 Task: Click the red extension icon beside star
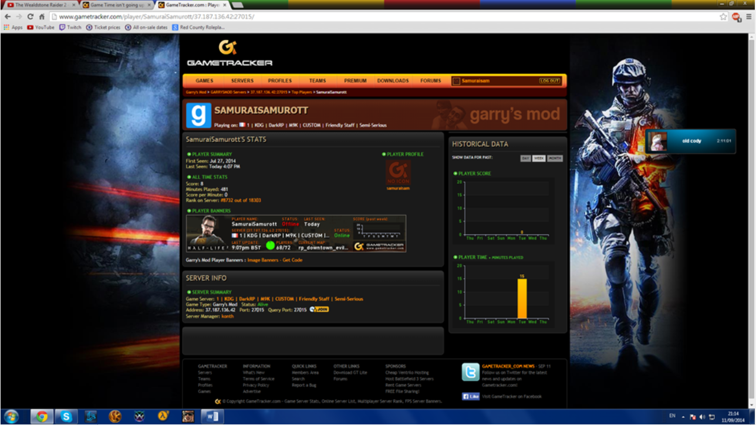[x=736, y=16]
